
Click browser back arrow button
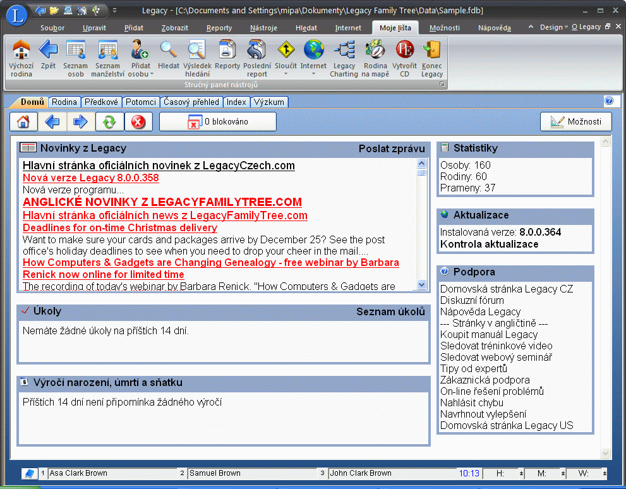[52, 122]
